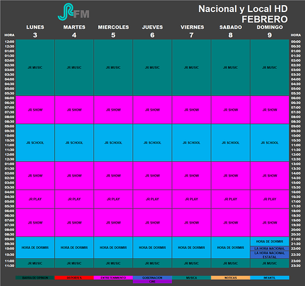Viewport: 305px width, 286px height.
Task: Click the Nacional y Local HD title
Action: tap(243, 9)
